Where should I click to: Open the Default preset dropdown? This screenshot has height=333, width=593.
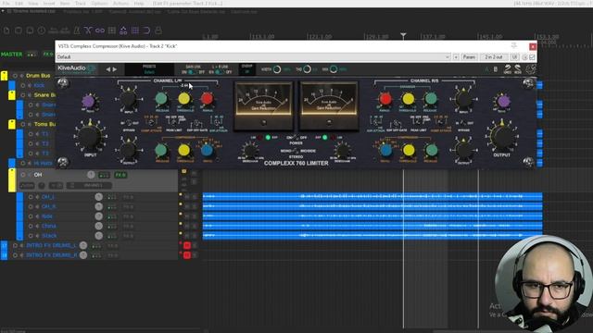pos(253,57)
